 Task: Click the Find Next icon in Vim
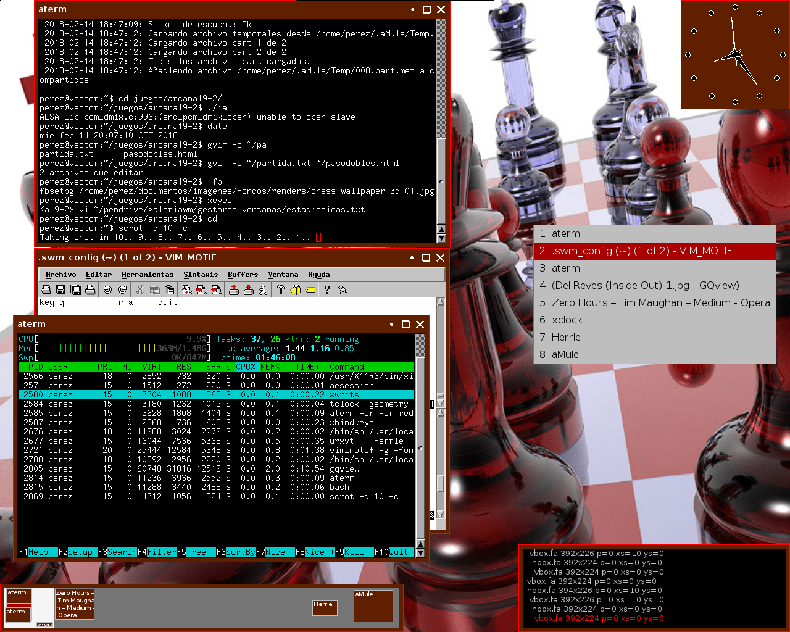tap(201, 289)
